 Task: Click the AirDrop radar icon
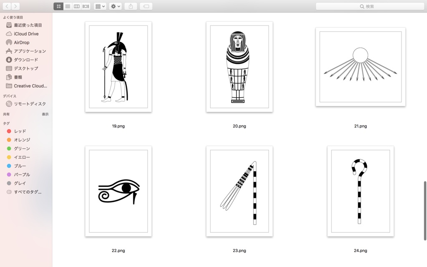click(x=9, y=43)
